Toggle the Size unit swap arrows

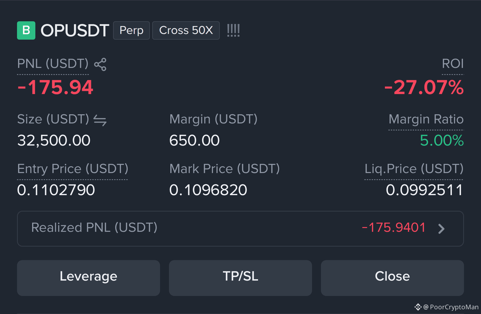(x=100, y=120)
